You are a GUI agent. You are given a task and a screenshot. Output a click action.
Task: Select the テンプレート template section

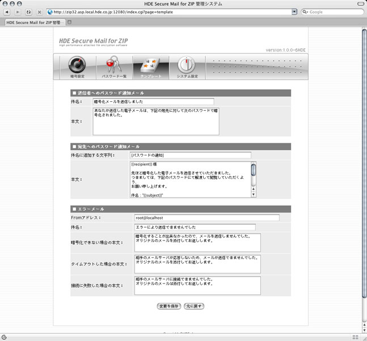coord(151,67)
